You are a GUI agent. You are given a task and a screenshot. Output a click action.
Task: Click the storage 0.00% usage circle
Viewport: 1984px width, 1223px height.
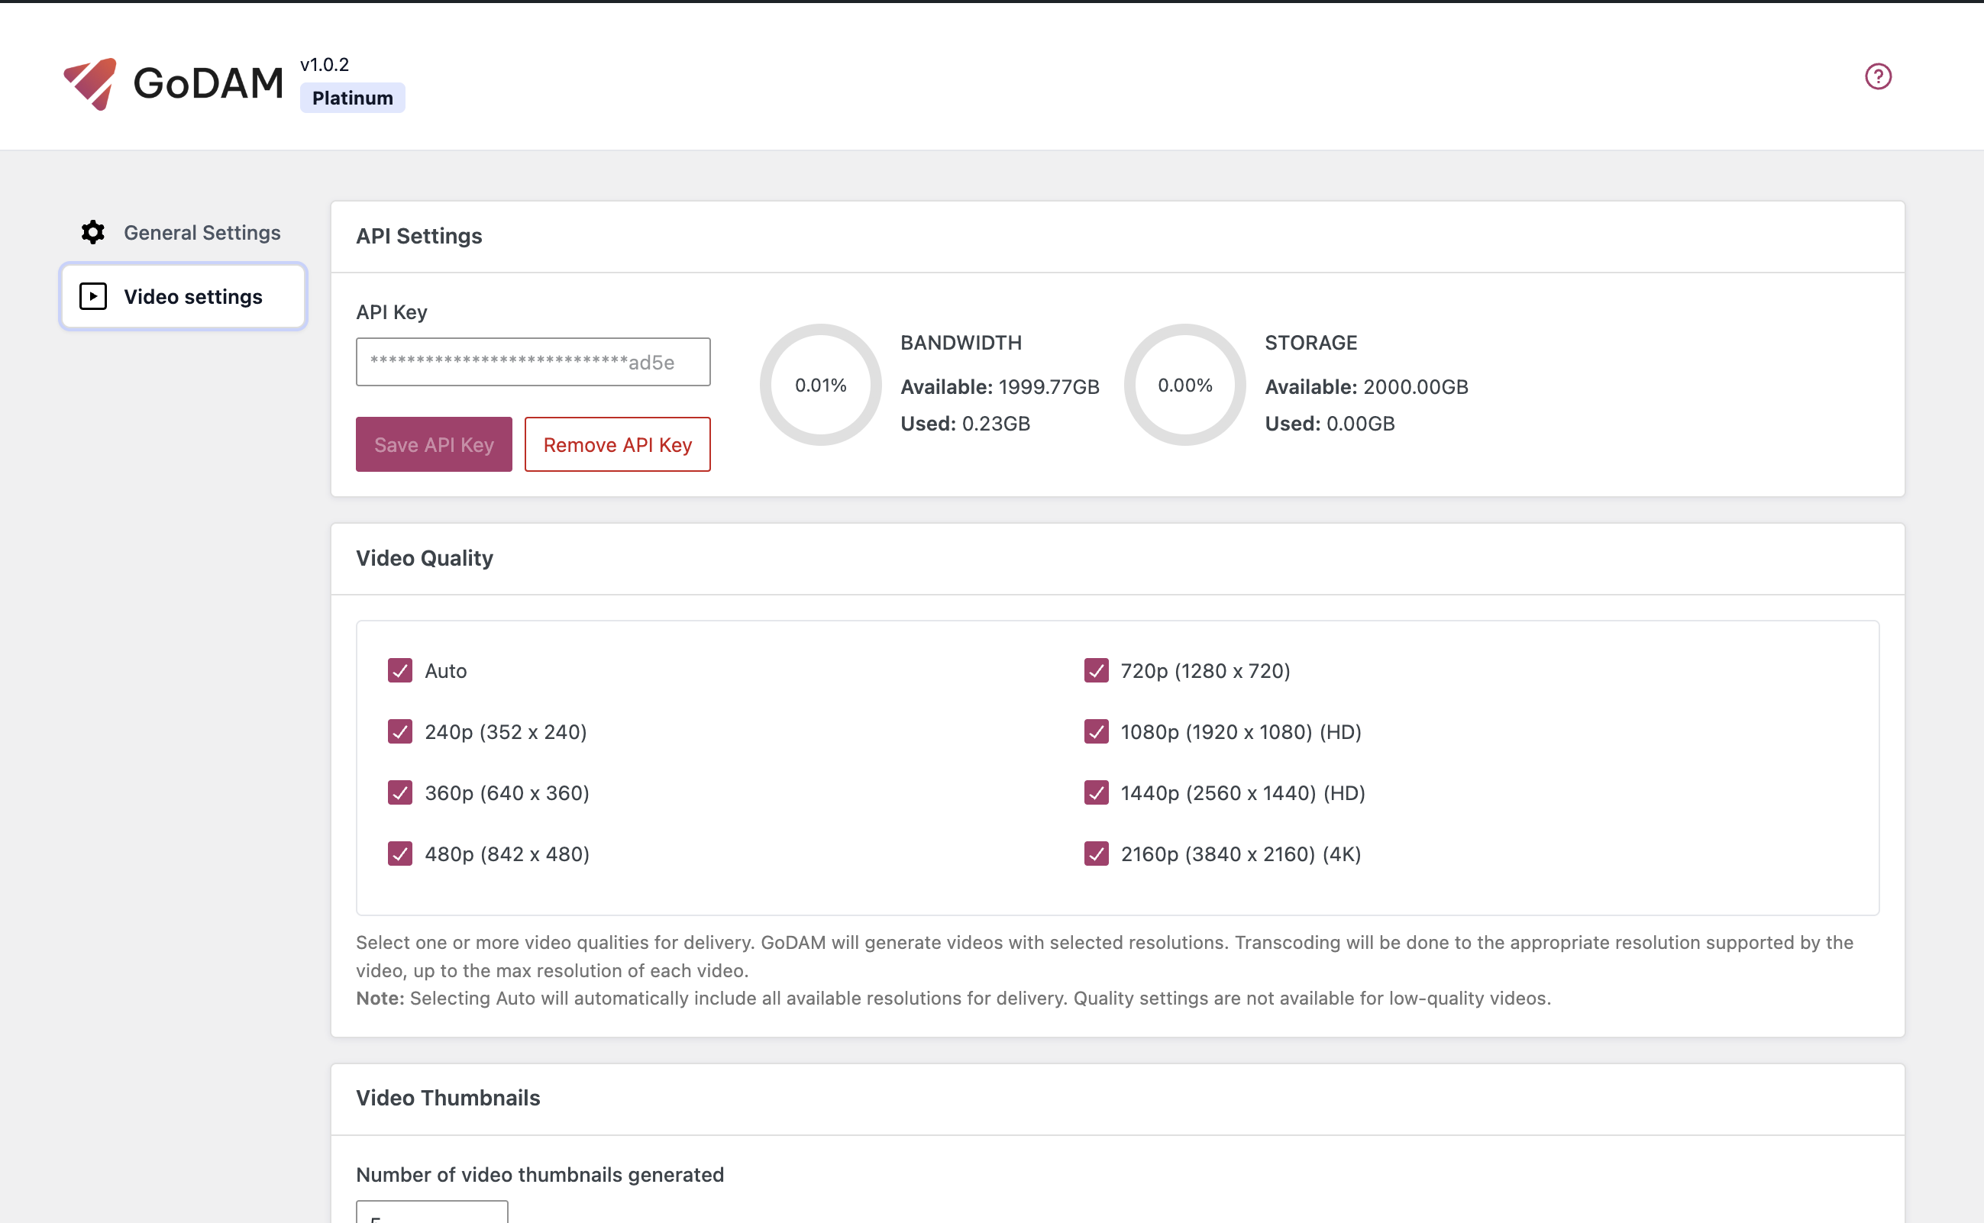tap(1184, 385)
